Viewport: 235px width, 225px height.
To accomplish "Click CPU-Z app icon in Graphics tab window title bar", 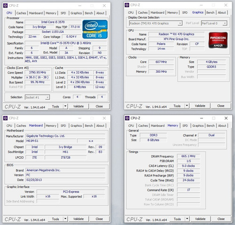I will point(127,5).
